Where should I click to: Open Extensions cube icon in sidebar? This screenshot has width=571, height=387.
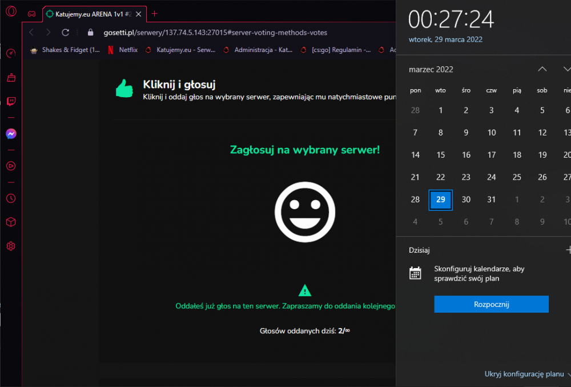point(11,222)
